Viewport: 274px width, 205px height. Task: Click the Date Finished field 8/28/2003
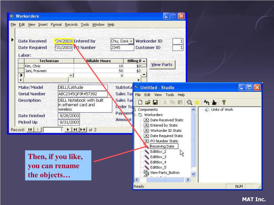pyautogui.click(x=69, y=116)
